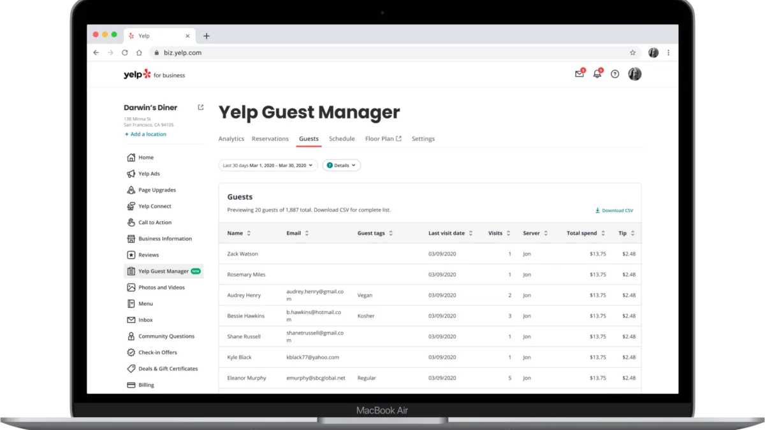Select the Guests tab
The height and width of the screenshot is (430, 765).
[309, 139]
